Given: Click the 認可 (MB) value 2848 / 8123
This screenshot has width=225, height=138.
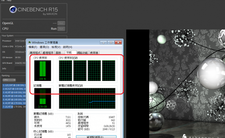Looking at the screenshot, I should 109,129.
